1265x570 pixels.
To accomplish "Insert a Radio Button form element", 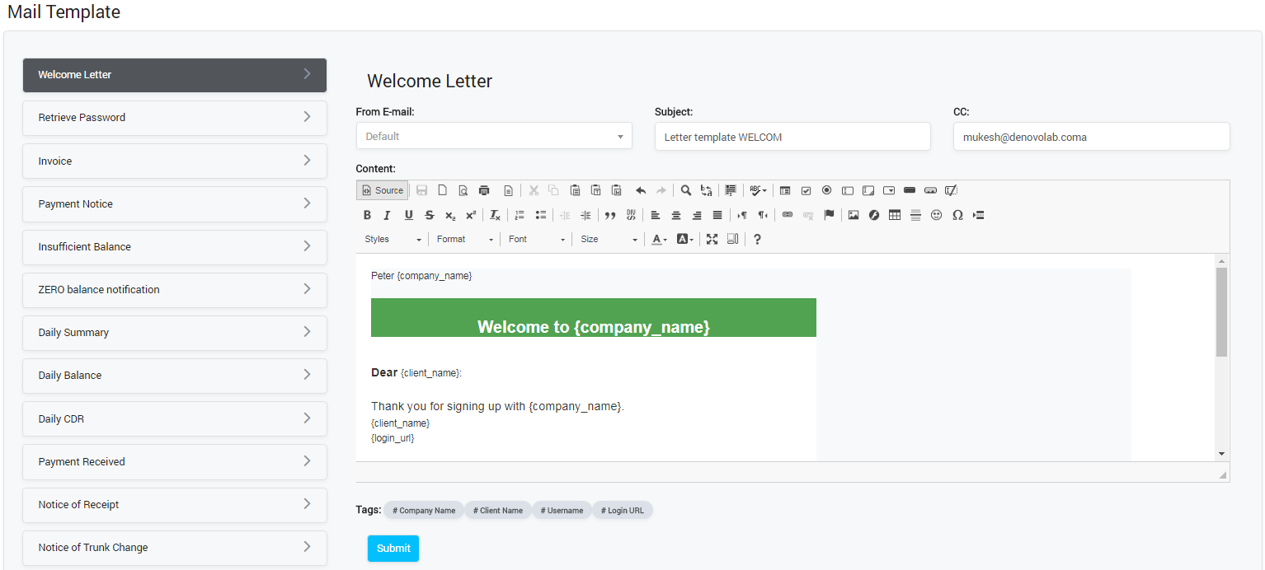I will (826, 190).
